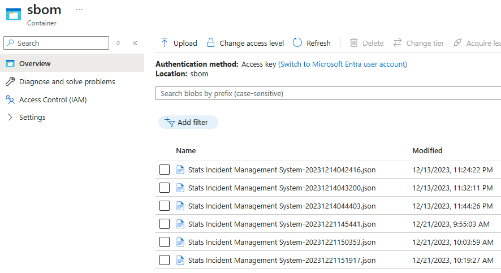Click modified time 12/21/2023, 10:03:59 AM
Image resolution: width=501 pixels, height=273 pixels.
(x=453, y=242)
